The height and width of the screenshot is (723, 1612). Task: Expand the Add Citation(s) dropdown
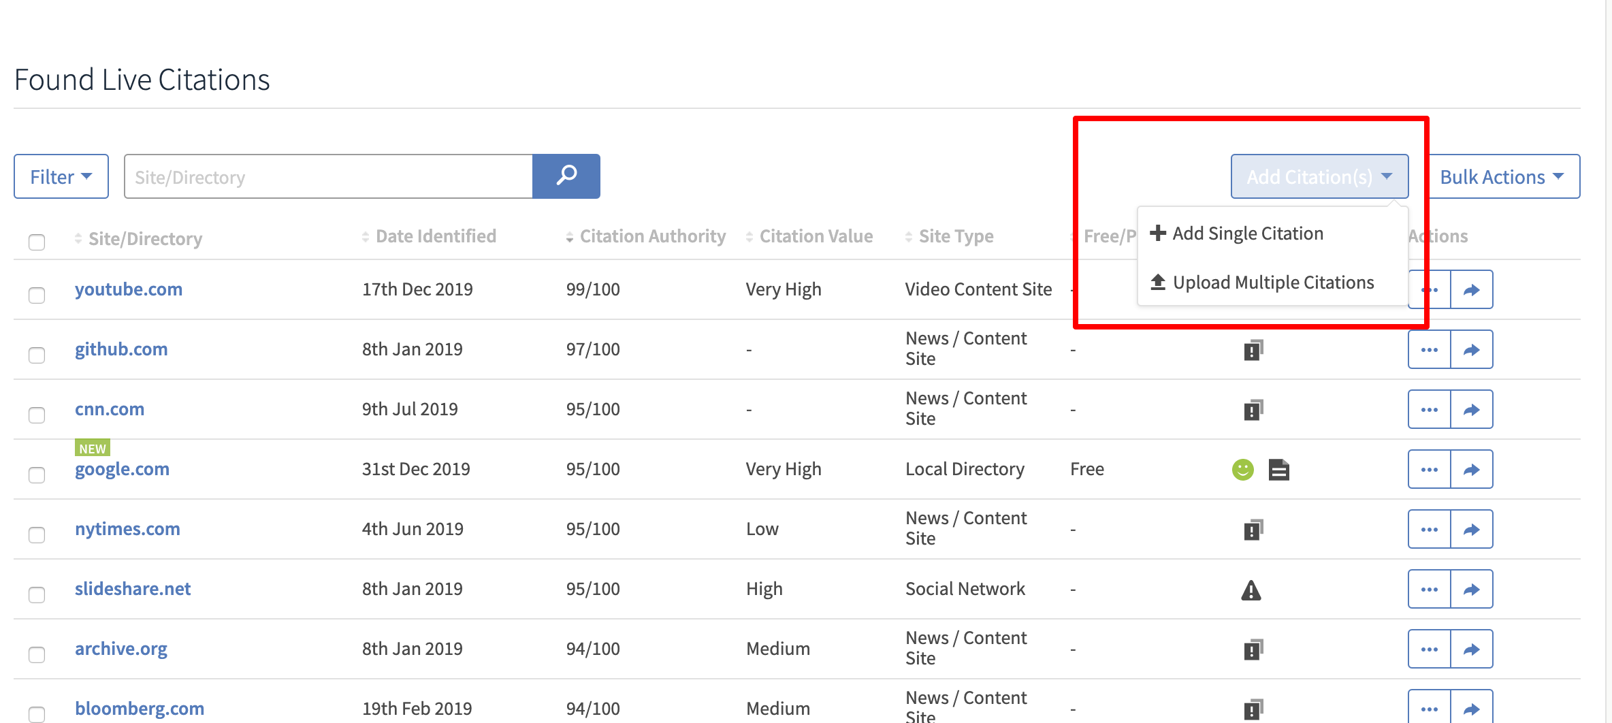coord(1319,176)
